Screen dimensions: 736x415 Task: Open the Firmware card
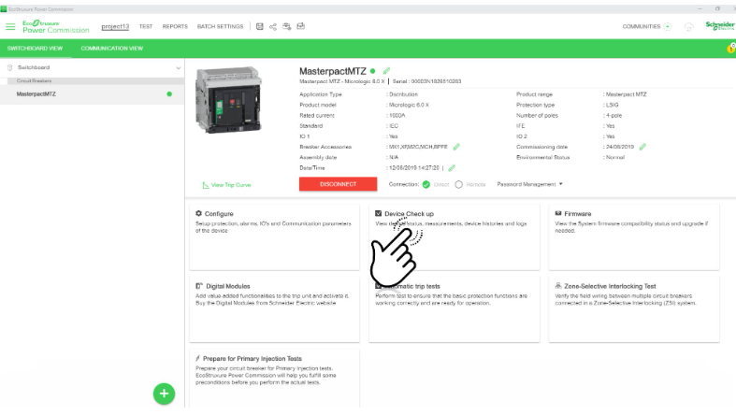634,236
